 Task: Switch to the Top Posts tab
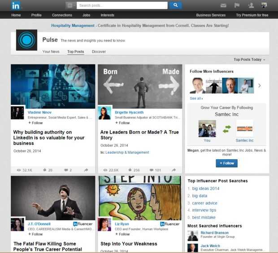pyautogui.click(x=75, y=51)
